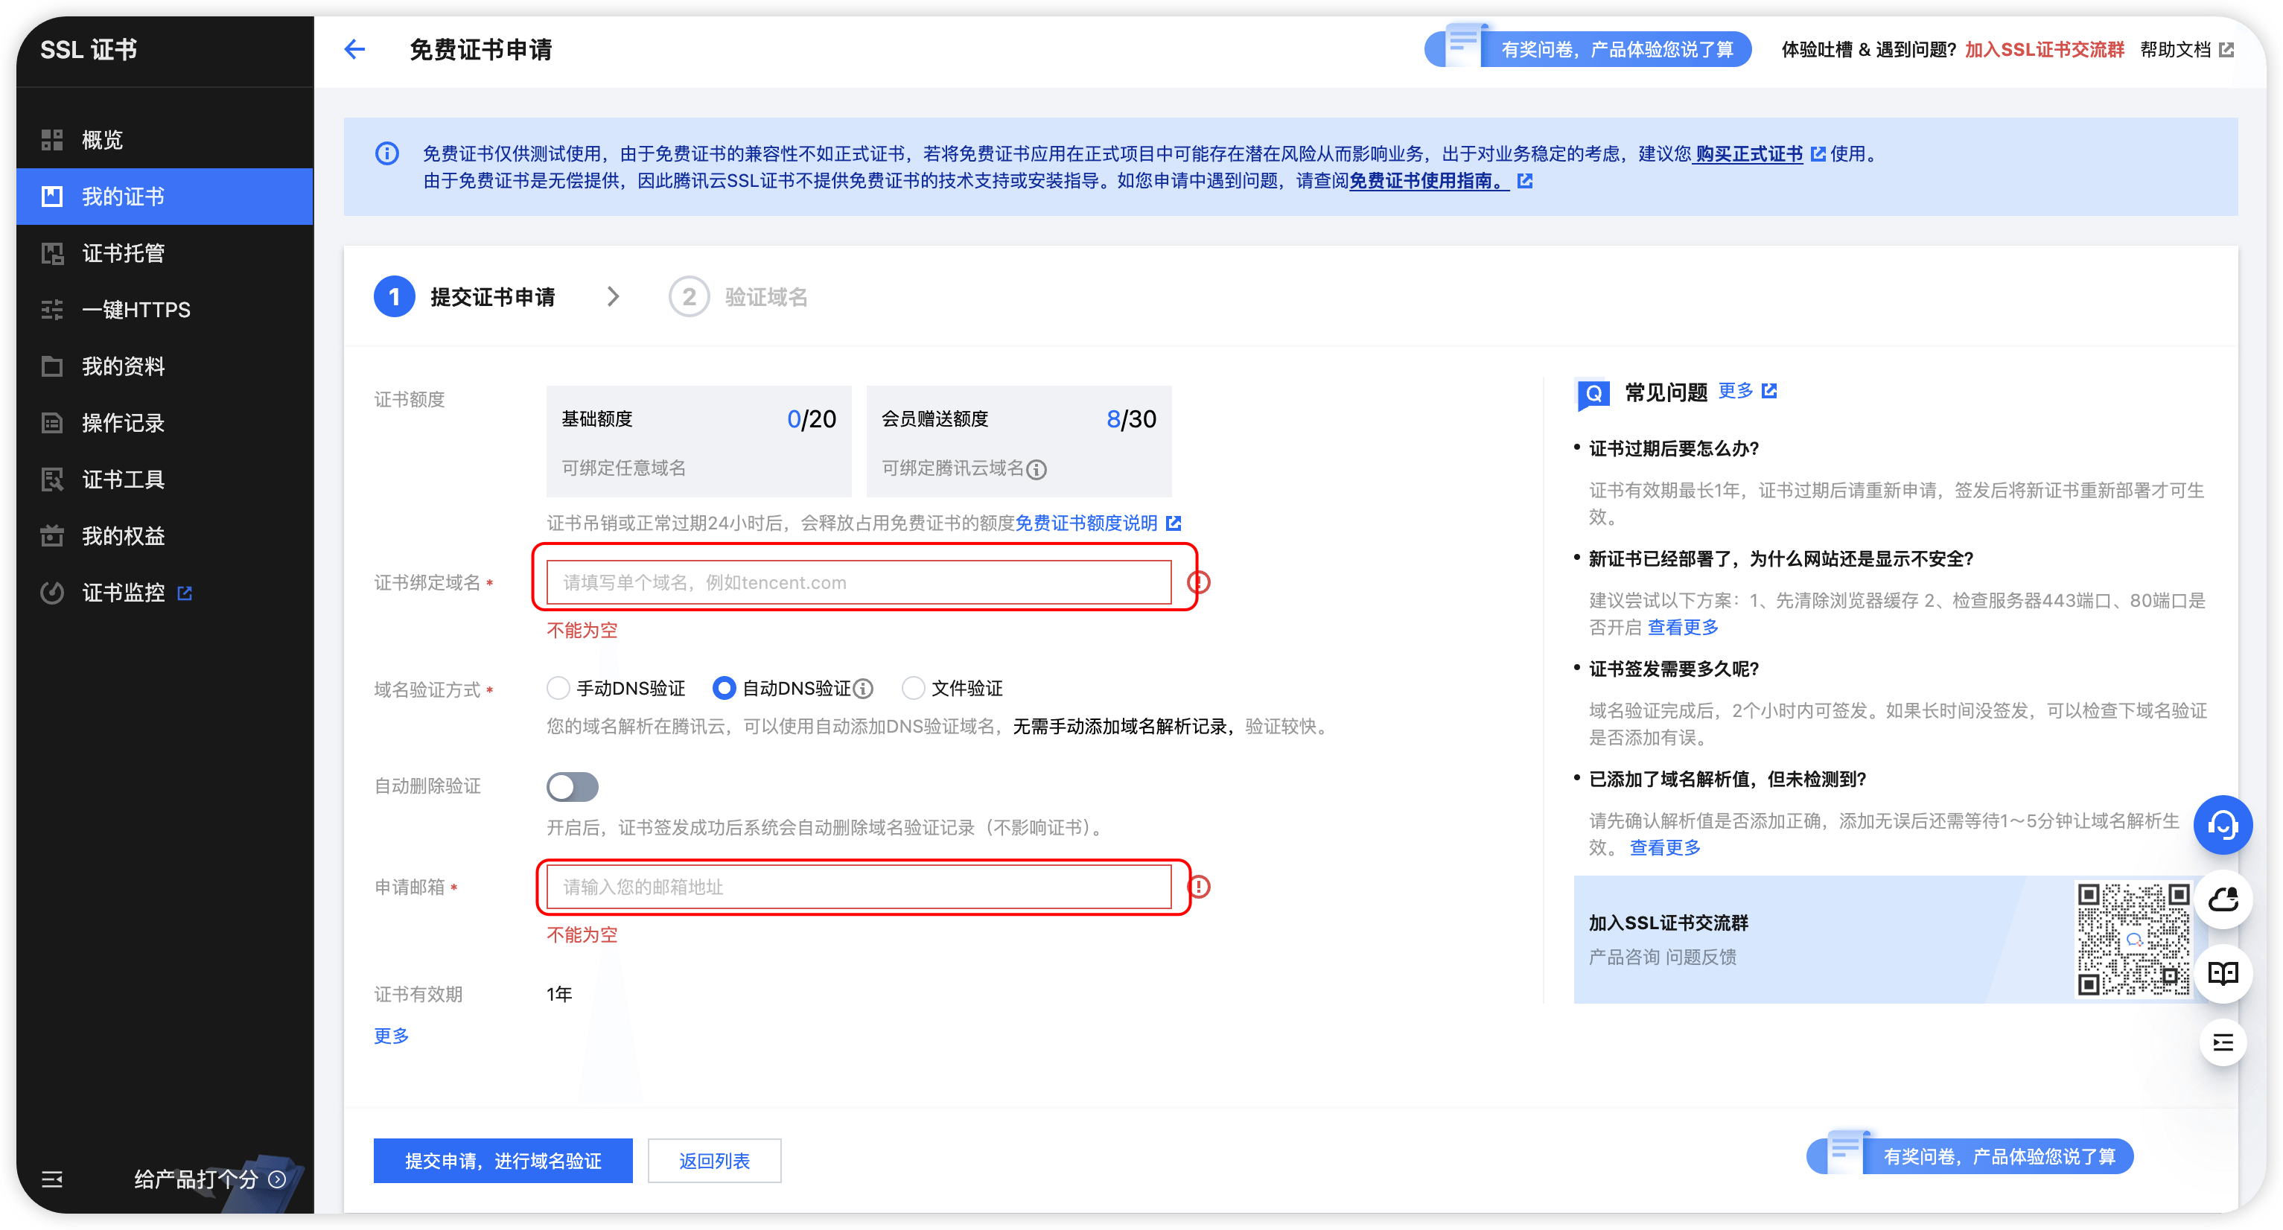Viewport: 2283px width, 1230px height.
Task: Open the customer service headset icon
Action: [2222, 825]
